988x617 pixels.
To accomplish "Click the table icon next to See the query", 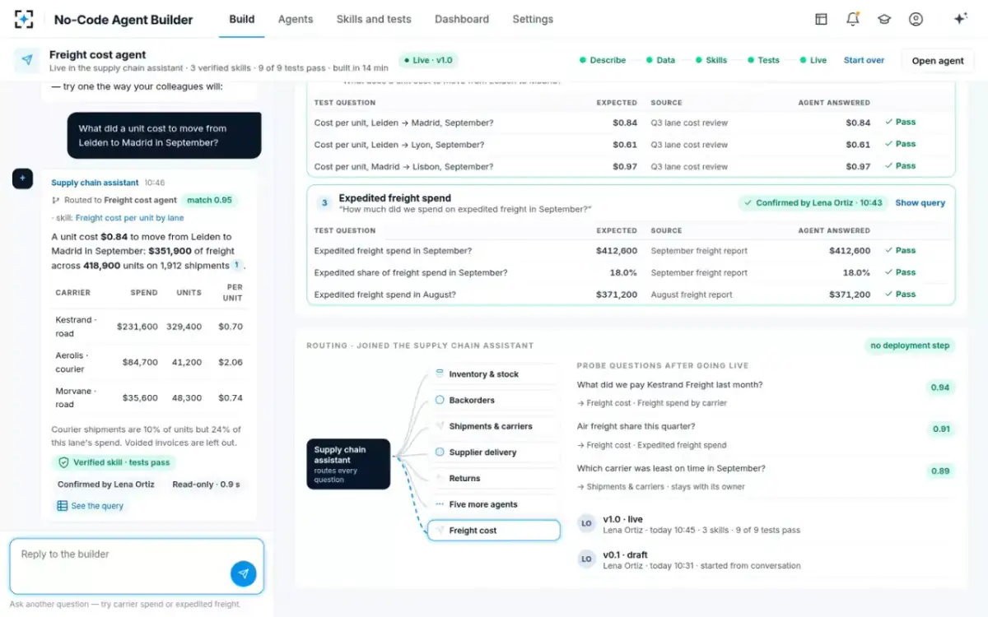I will [x=62, y=506].
